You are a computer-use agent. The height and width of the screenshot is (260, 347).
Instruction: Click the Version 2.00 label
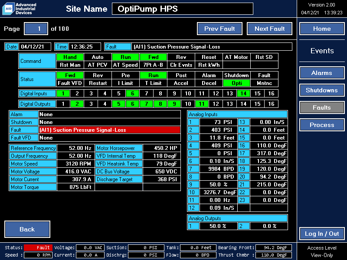[x=321, y=5]
